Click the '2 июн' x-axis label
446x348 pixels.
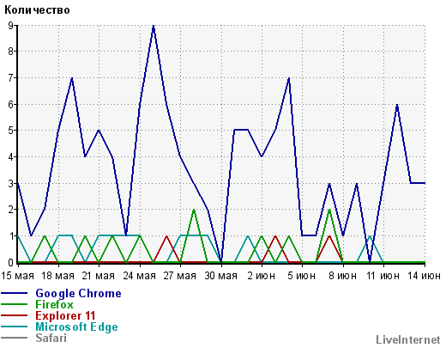pyautogui.click(x=262, y=276)
